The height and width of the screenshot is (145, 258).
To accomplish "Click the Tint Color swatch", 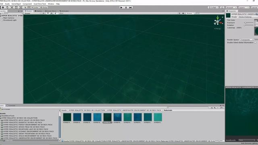I will pyautogui.click(x=256, y=20).
